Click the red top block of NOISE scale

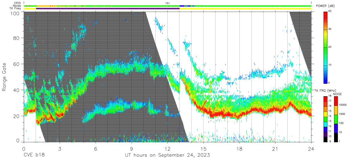coord(335,101)
